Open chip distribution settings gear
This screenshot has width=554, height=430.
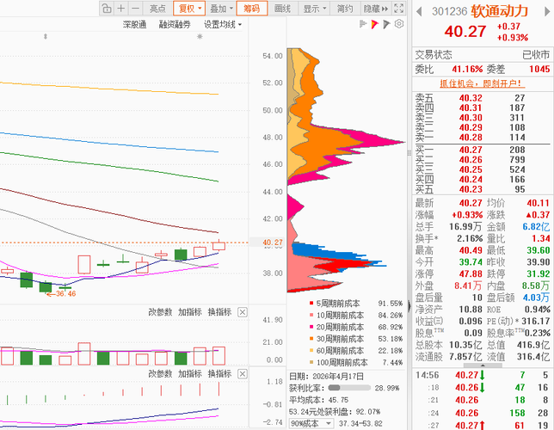coord(399,24)
